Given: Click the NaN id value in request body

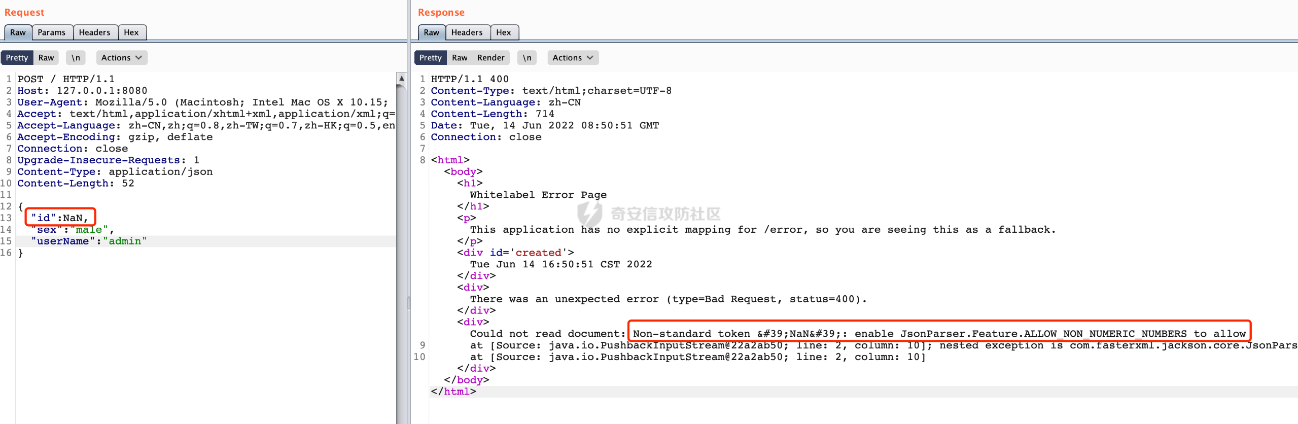Looking at the screenshot, I should (73, 218).
